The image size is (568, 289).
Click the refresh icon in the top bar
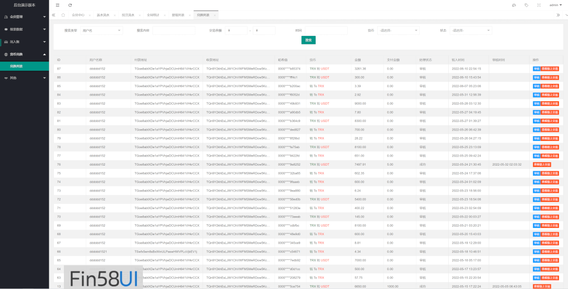[70, 5]
